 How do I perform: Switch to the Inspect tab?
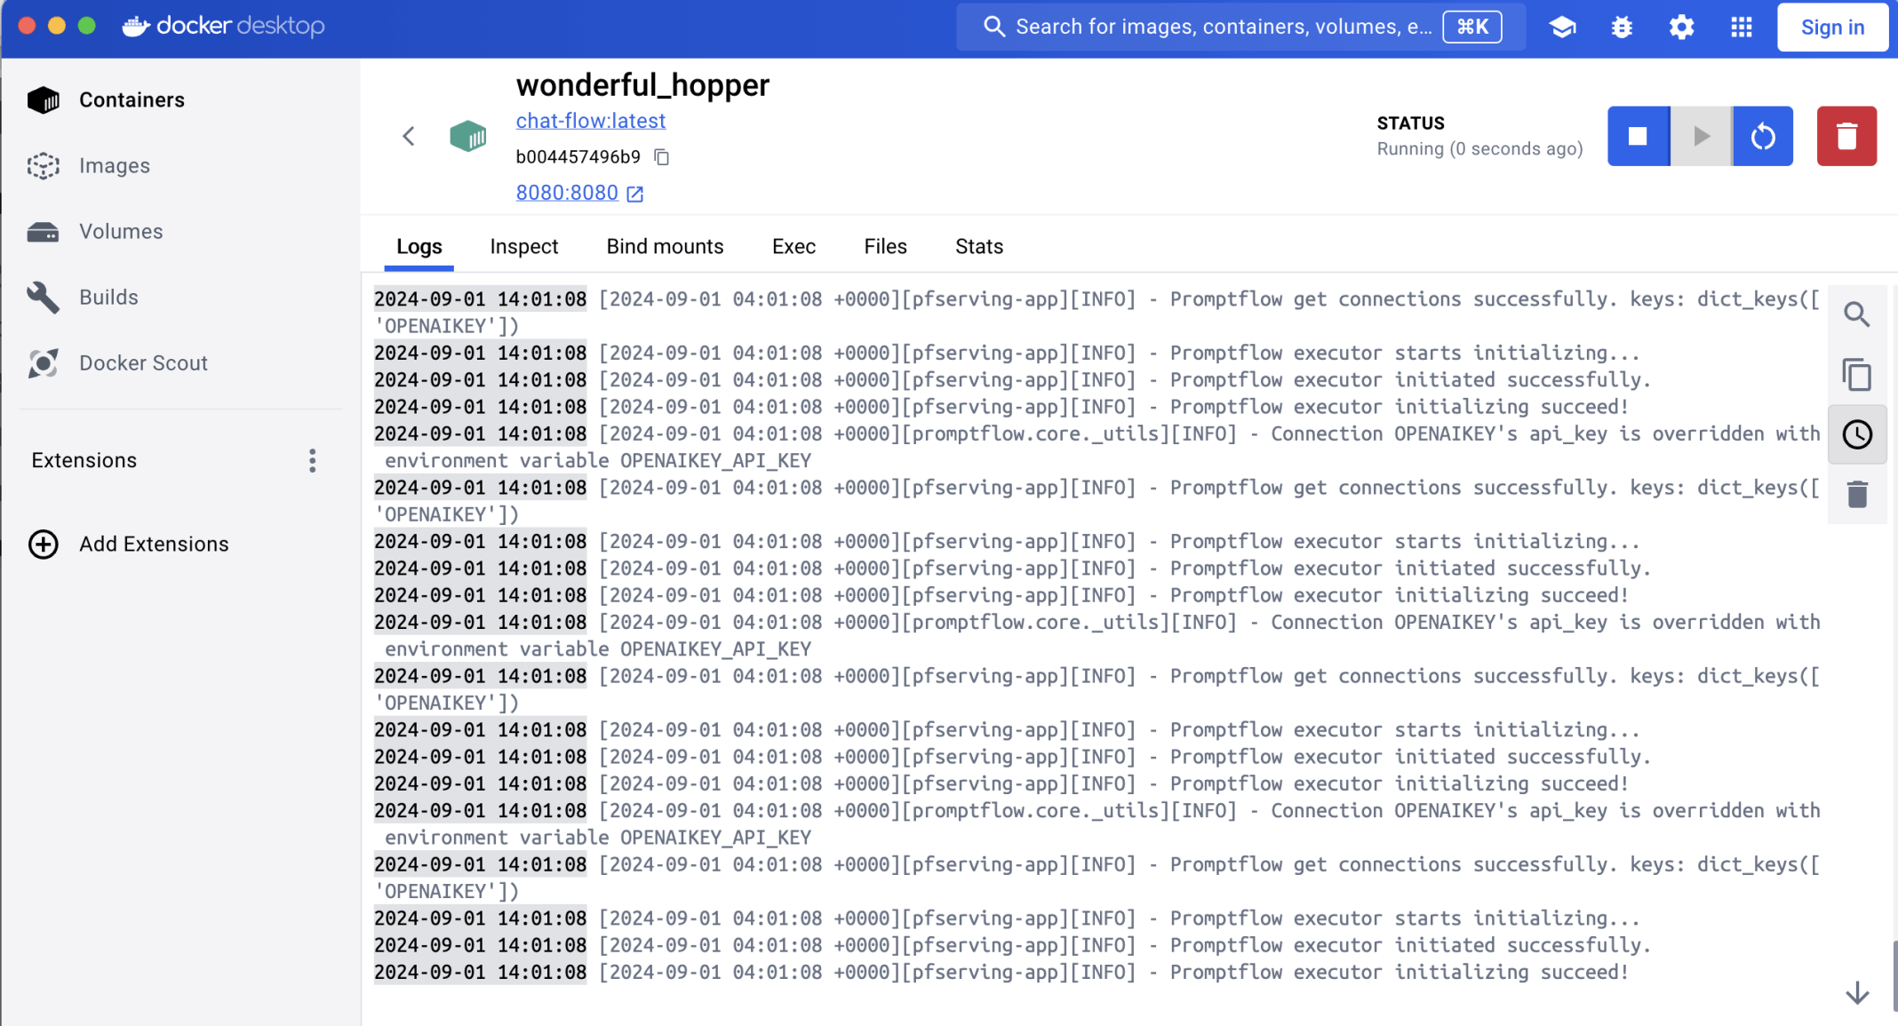(523, 246)
